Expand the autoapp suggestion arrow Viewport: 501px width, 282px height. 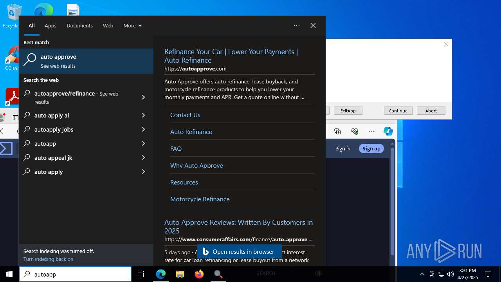point(143,143)
